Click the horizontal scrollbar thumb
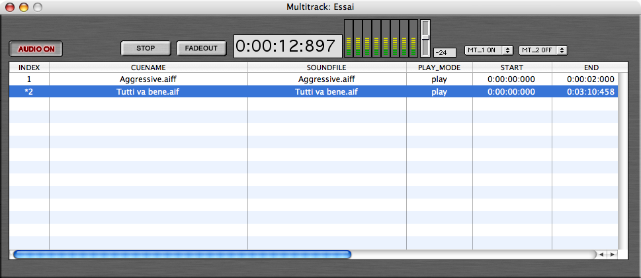Image resolution: width=641 pixels, height=278 pixels. coord(182,254)
